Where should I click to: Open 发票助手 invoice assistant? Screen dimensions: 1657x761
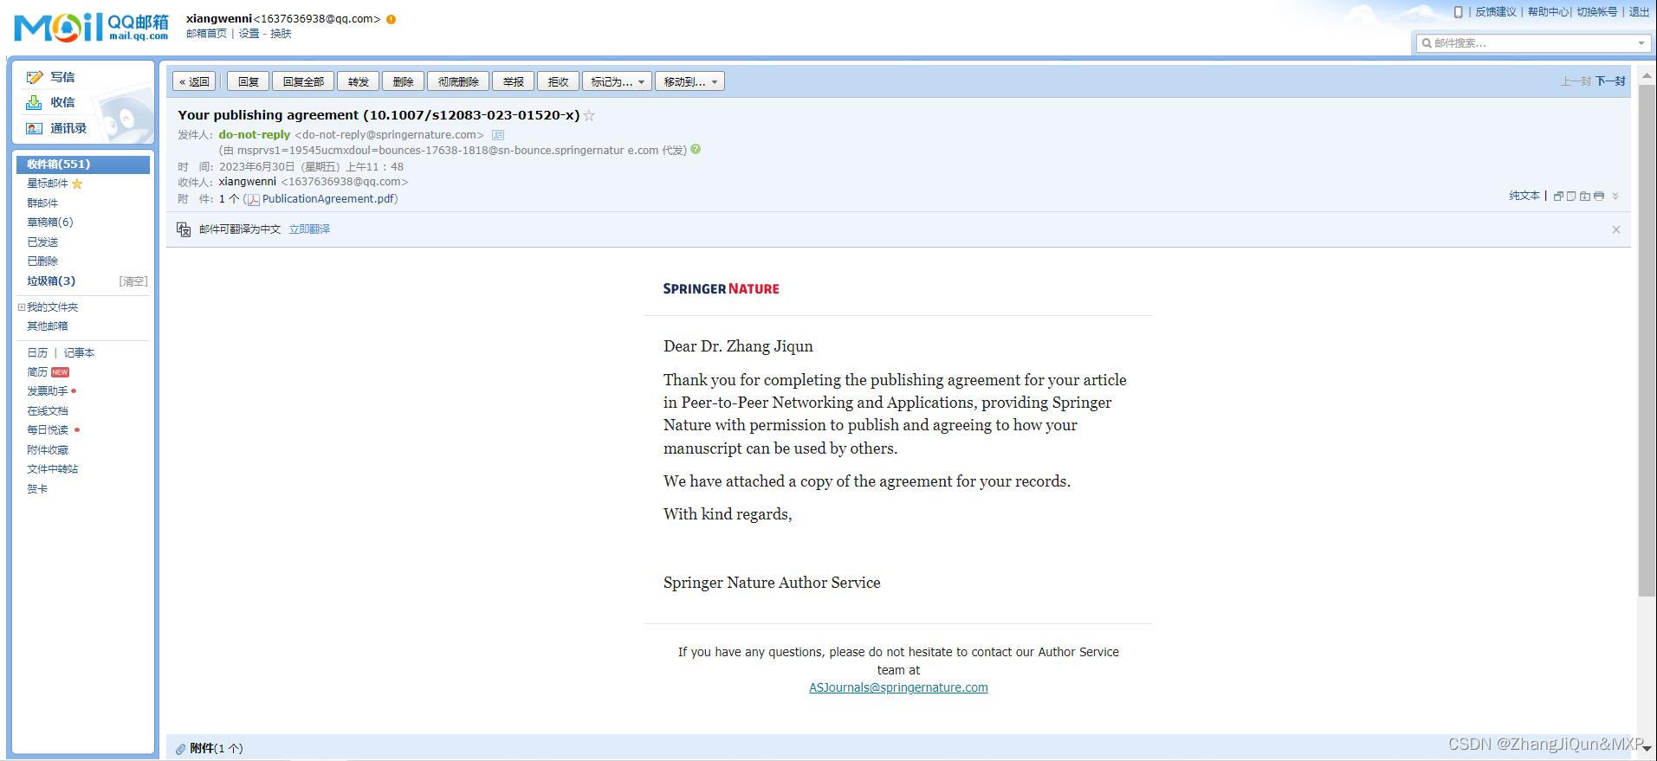point(47,391)
